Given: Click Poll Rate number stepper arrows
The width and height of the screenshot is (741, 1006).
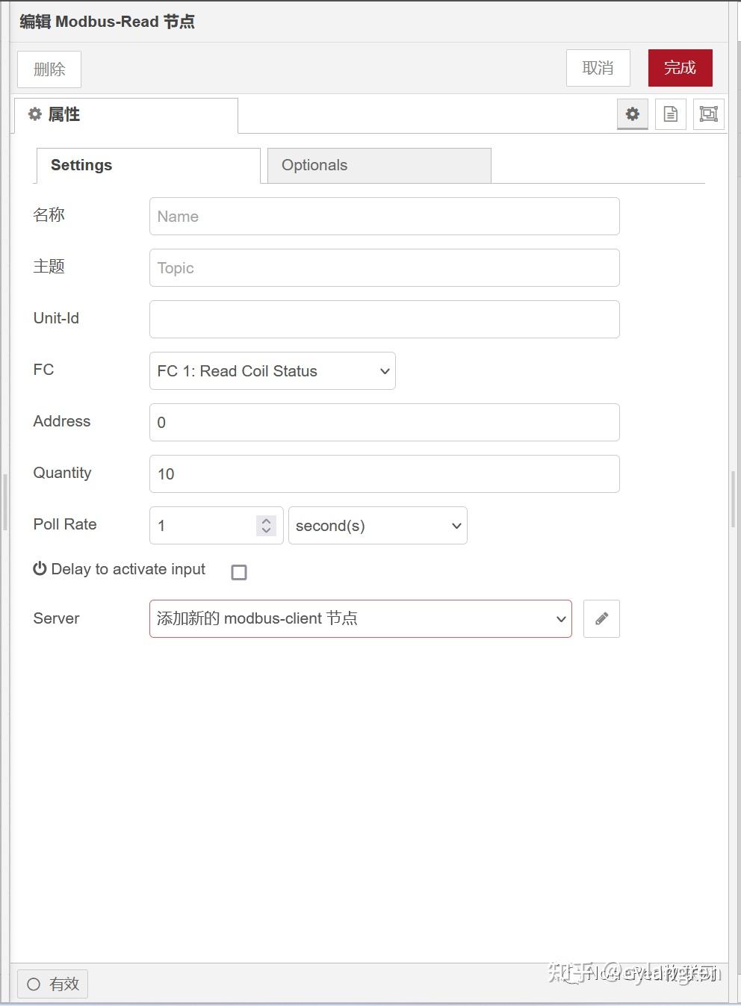Looking at the screenshot, I should tap(266, 526).
